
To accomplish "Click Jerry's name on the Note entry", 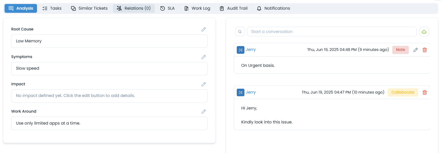I will click(251, 50).
